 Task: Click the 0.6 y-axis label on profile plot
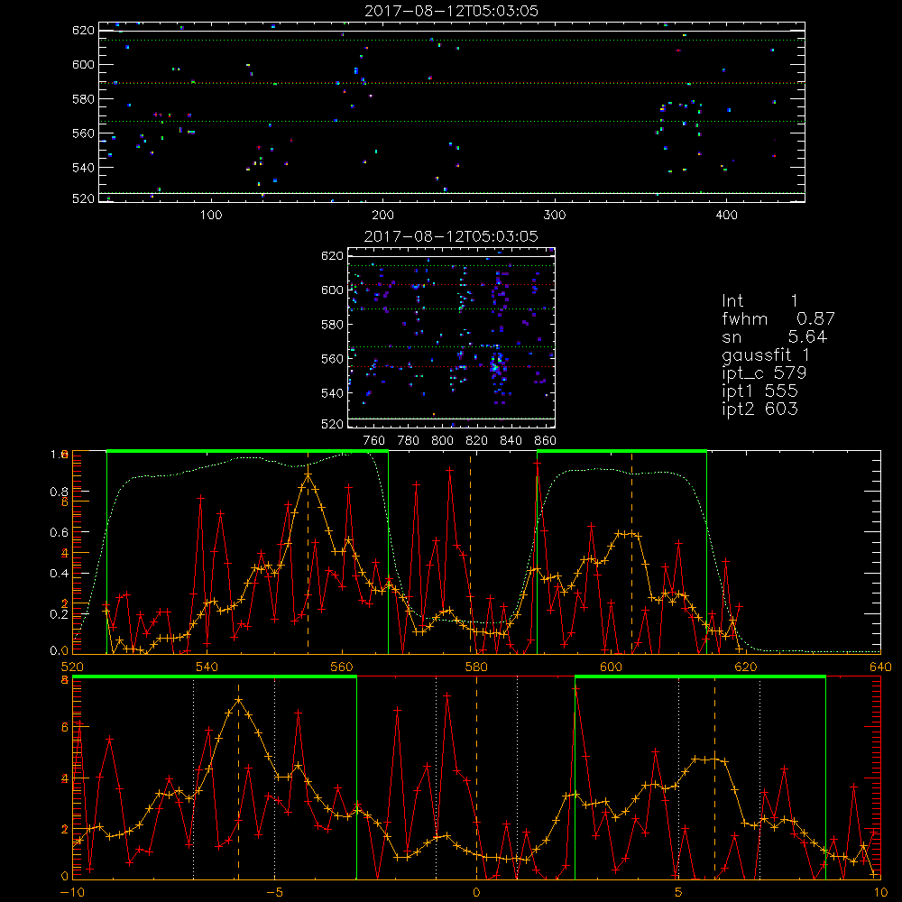click(60, 533)
